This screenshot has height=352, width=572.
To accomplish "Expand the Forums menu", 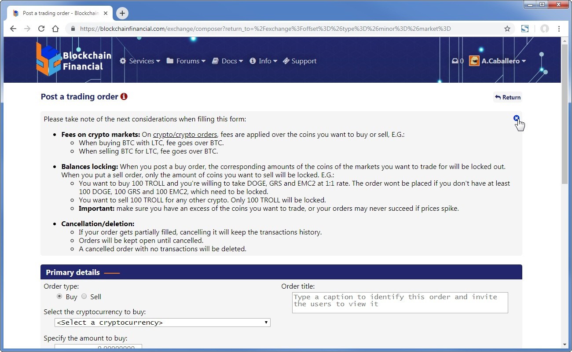I will (186, 61).
